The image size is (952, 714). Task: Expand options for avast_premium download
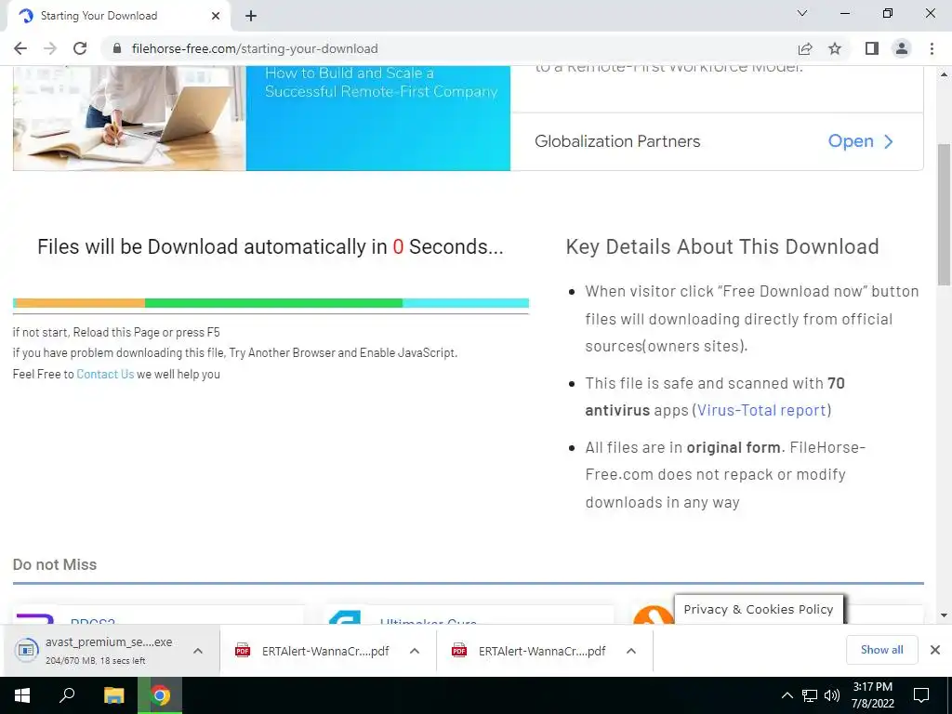coord(198,651)
